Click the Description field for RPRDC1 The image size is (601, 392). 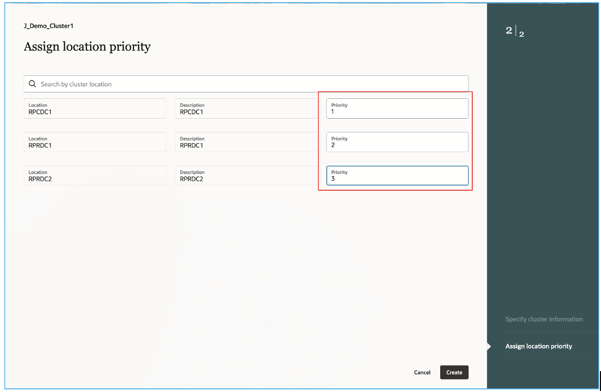(246, 142)
